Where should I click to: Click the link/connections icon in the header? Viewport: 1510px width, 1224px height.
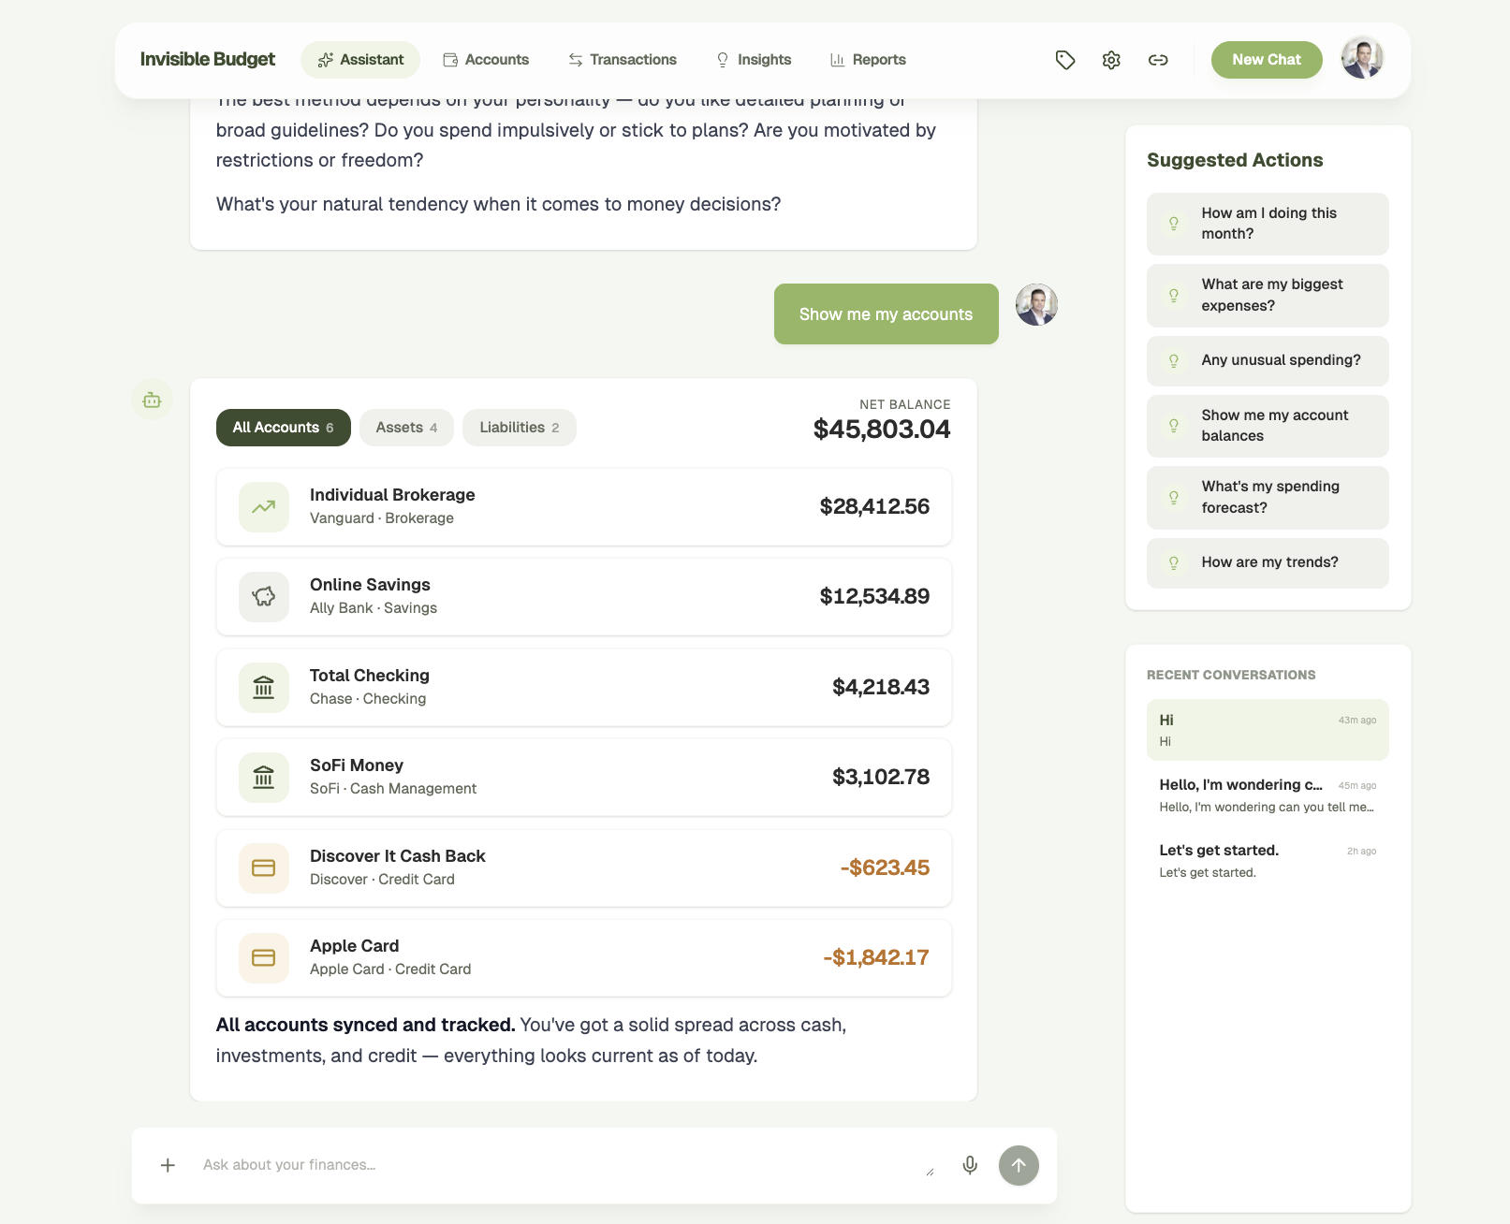click(1158, 59)
